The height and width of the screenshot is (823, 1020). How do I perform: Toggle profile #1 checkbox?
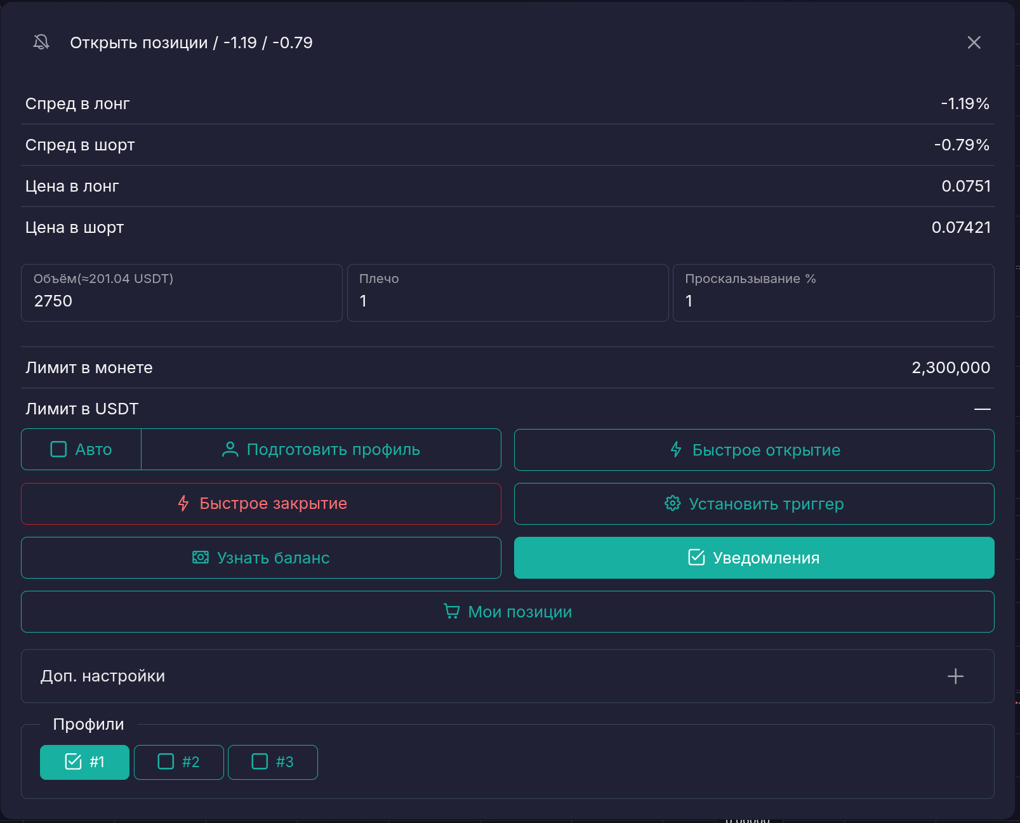pos(84,762)
